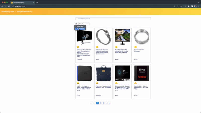Open the unclebigbay-store header link
Image resolution: width=201 pixels, height=113 pixels.
point(8,12)
